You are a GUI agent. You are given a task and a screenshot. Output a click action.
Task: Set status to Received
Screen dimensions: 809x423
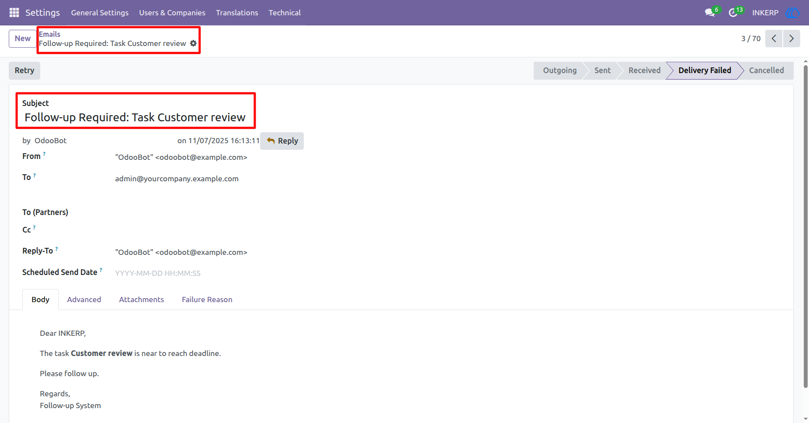pos(644,70)
